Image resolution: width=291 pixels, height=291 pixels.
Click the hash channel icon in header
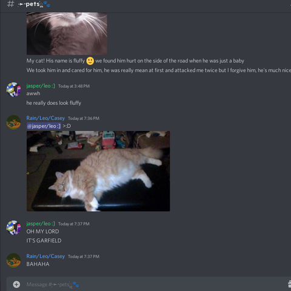click(10, 4)
